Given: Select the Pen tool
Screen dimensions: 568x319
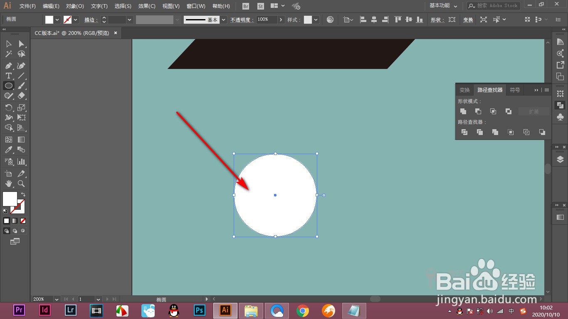Looking at the screenshot, I should [8, 66].
